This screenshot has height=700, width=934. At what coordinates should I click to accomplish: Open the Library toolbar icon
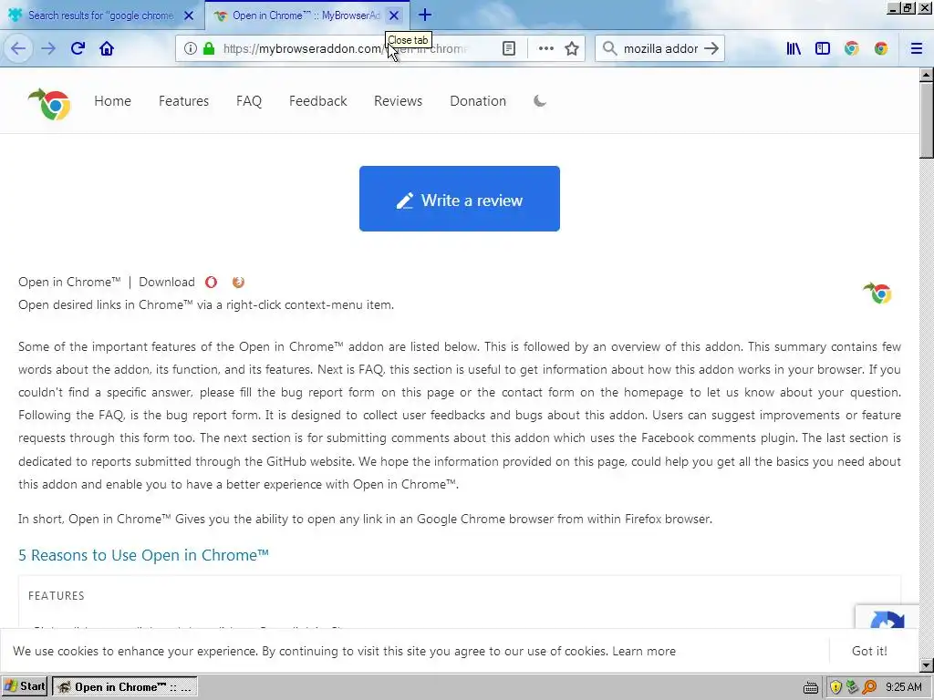click(x=794, y=48)
